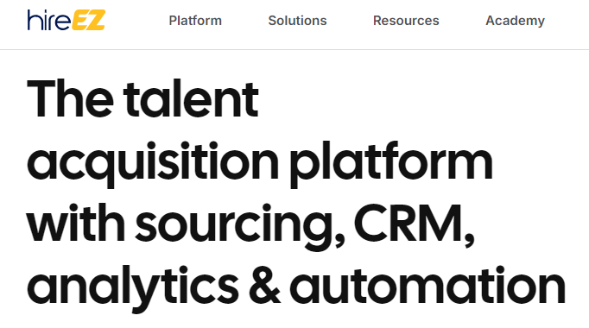Click the word 'platform' in the headline

(x=390, y=164)
